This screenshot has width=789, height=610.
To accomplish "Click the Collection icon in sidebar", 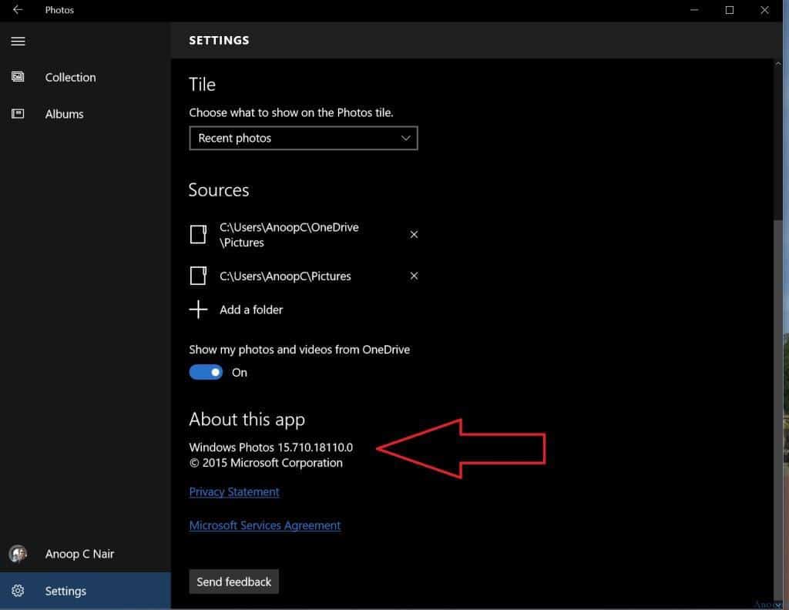I will pyautogui.click(x=18, y=77).
